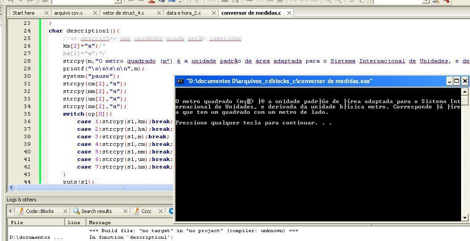Open the console window system menu icon

click(181, 81)
